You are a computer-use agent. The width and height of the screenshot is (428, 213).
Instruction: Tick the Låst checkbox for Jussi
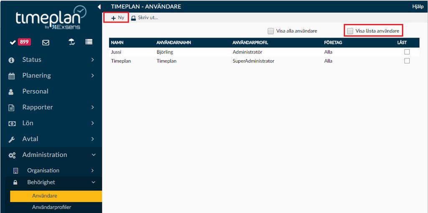pyautogui.click(x=407, y=52)
